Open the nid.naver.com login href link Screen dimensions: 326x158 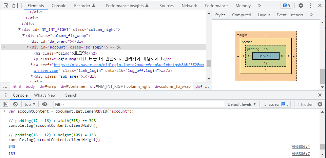pyautogui.click(x=129, y=65)
